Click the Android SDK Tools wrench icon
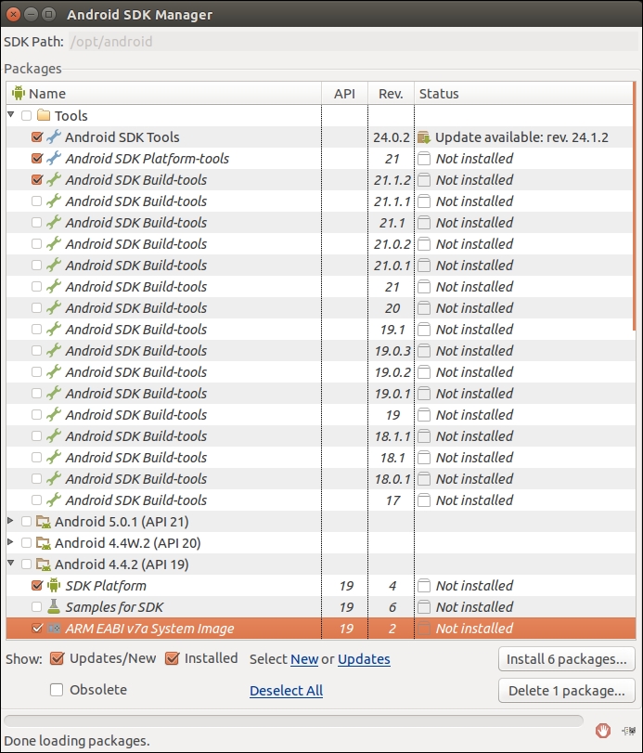643x753 pixels. click(x=54, y=137)
